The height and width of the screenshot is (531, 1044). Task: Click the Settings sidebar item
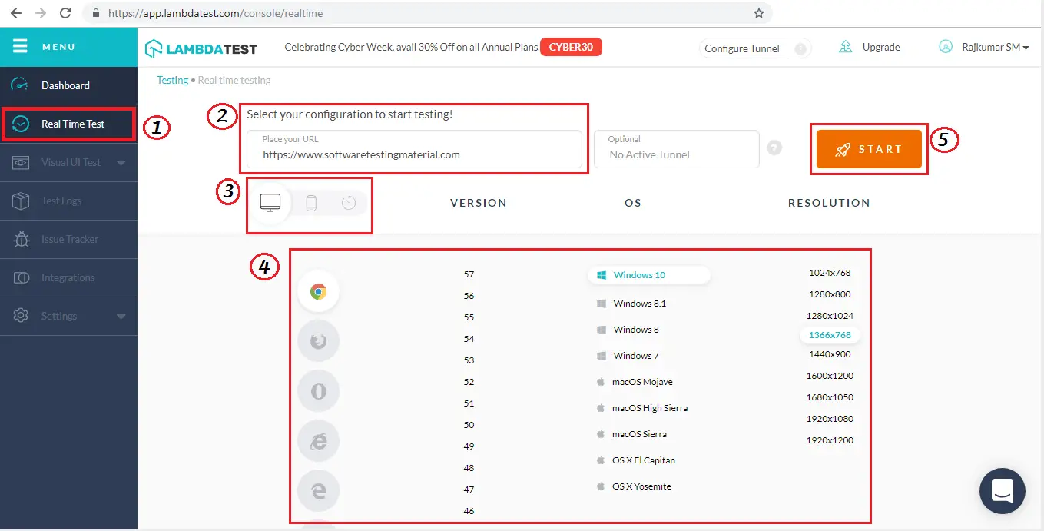(68, 316)
